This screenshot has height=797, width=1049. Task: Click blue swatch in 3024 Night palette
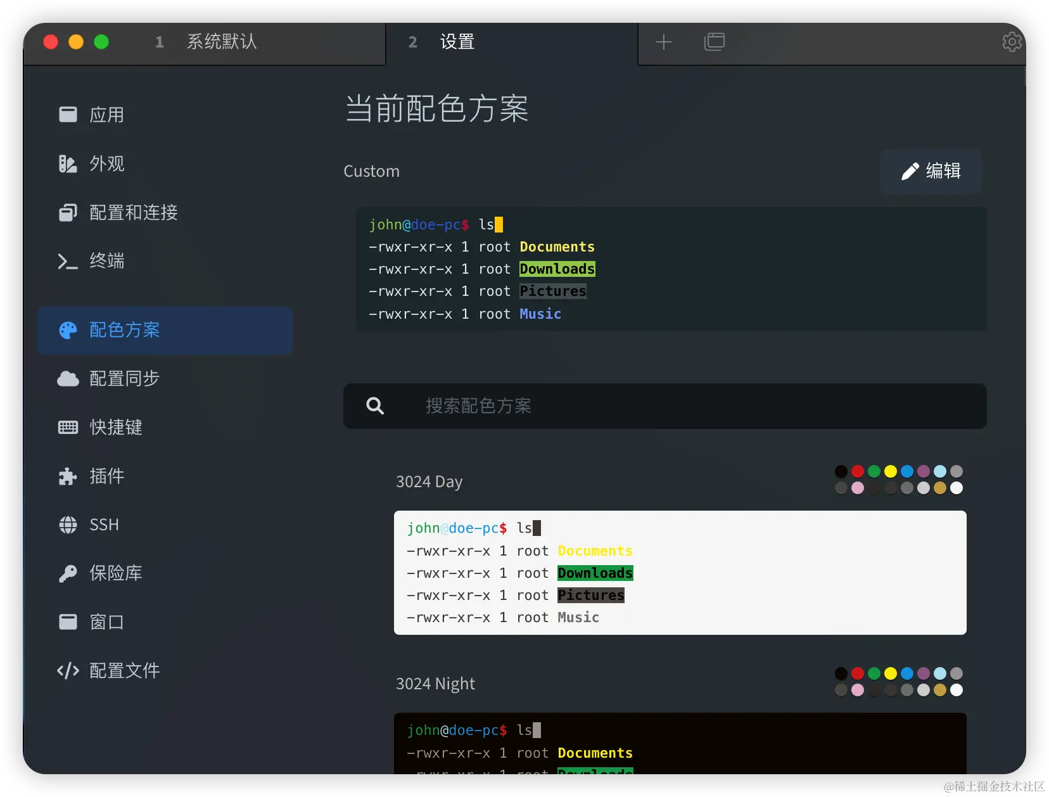pos(907,673)
